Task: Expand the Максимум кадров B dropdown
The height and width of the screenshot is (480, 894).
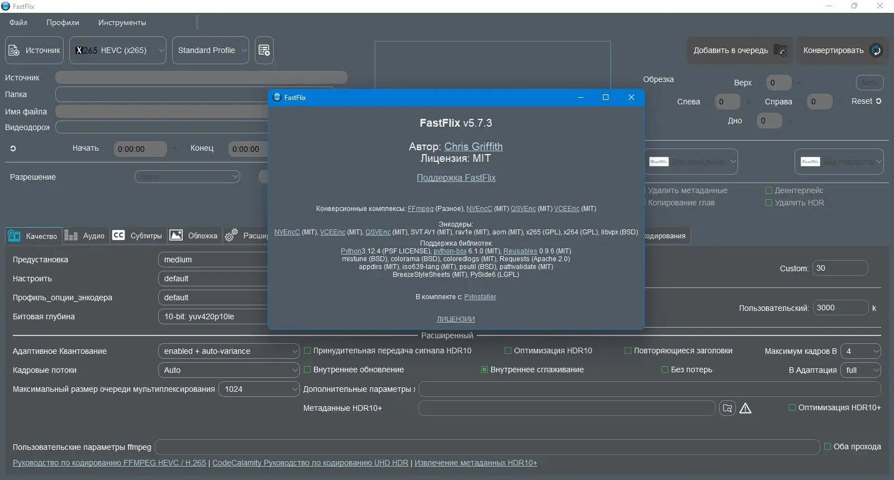Action: click(860, 351)
